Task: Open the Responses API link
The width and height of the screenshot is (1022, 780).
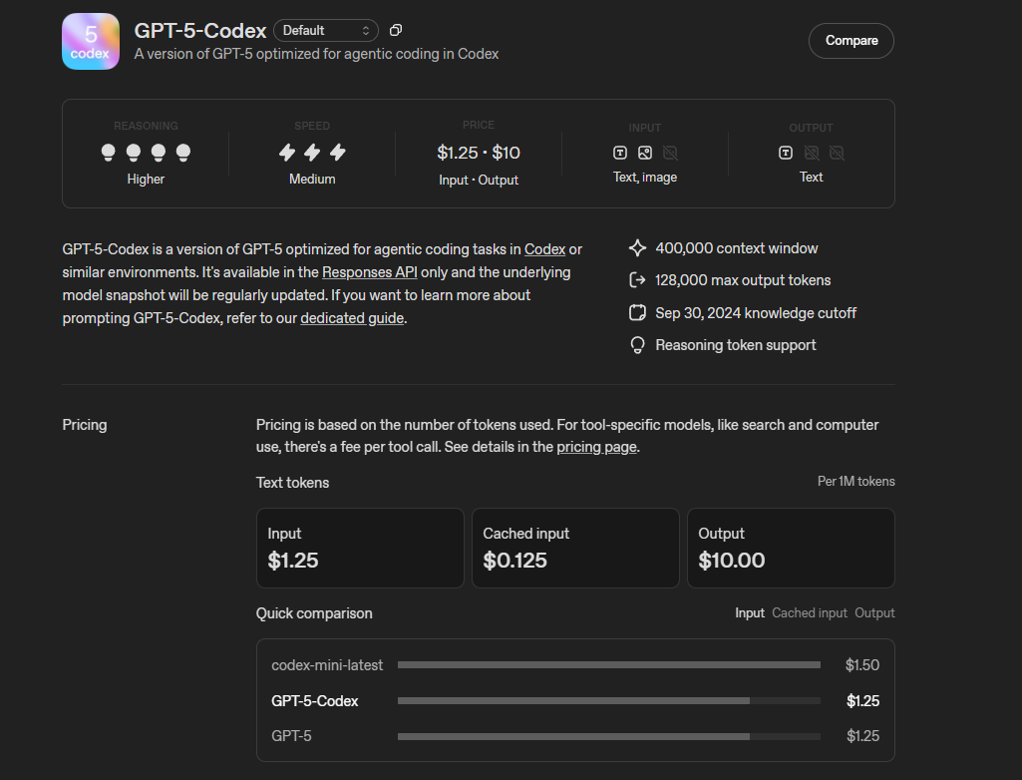Action: coord(370,271)
